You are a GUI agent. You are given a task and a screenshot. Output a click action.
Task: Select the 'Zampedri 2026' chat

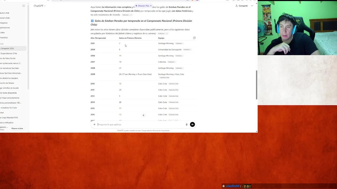coord(13,48)
